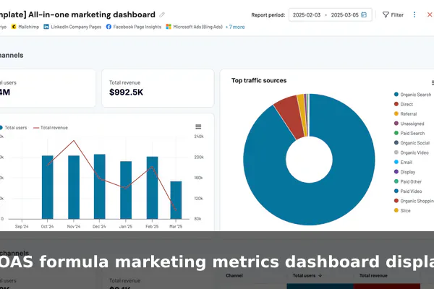This screenshot has height=289, width=434.
Task: Toggle Paid Search in pie legend
Action: (409, 133)
